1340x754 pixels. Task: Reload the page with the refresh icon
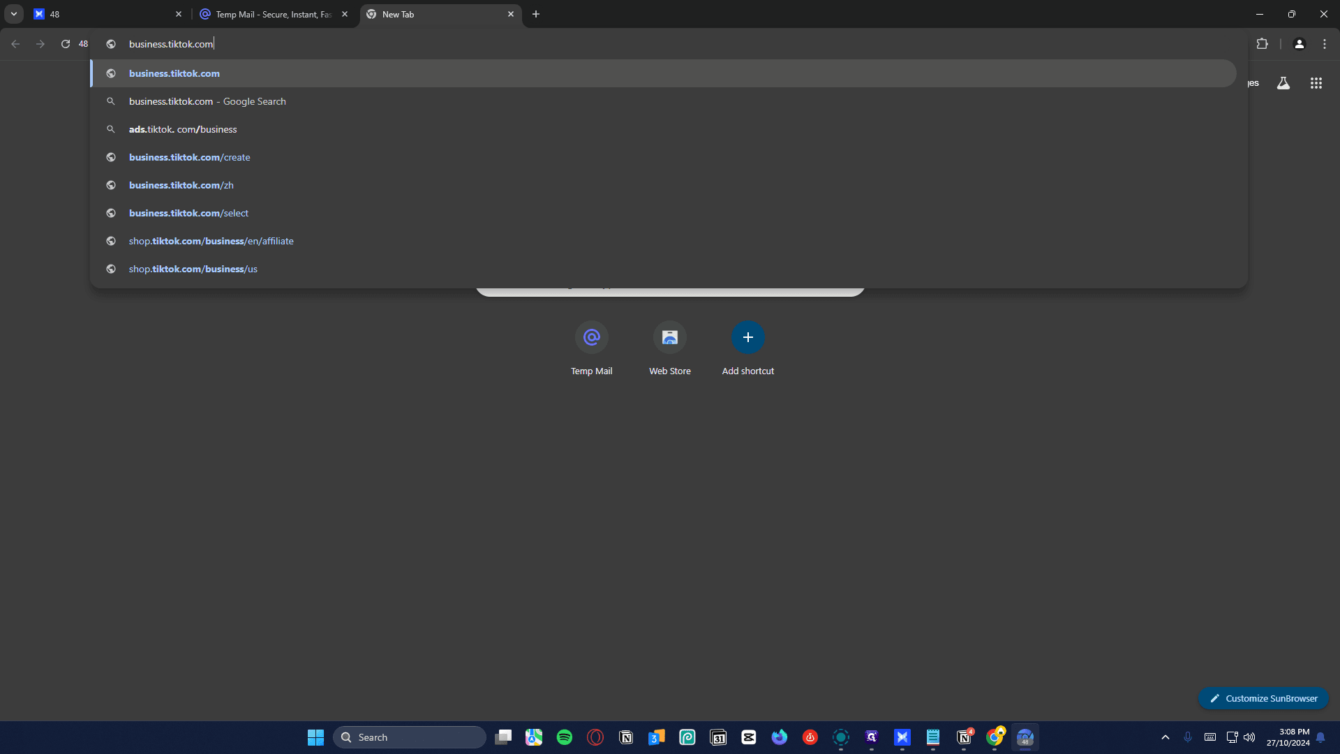point(66,44)
